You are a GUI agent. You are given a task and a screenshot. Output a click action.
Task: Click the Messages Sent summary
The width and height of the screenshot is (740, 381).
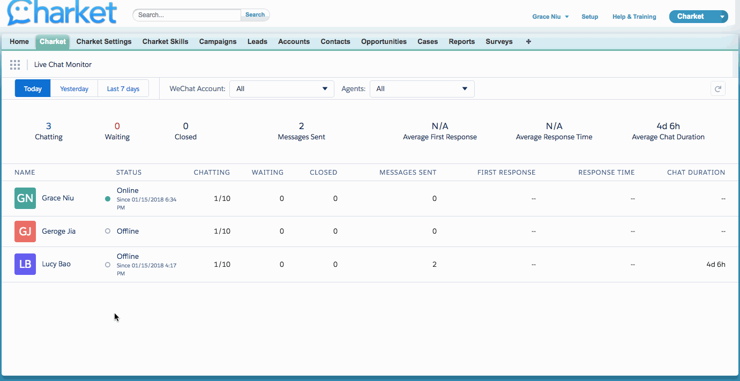pyautogui.click(x=302, y=131)
